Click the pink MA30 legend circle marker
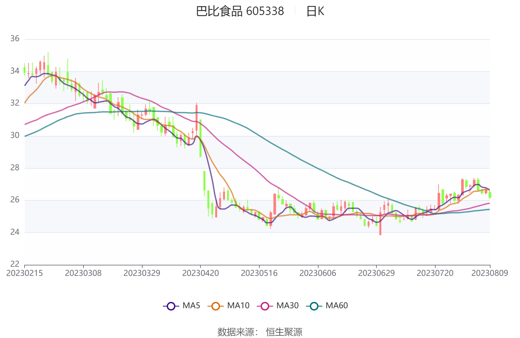The width and height of the screenshot is (520, 338). 265,306
